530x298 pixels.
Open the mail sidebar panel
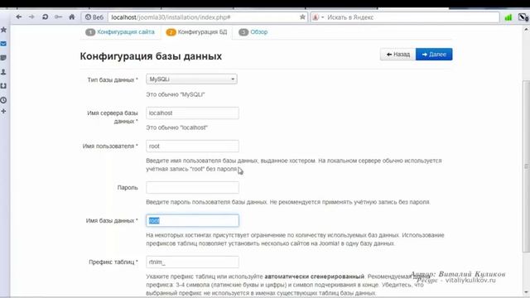tap(3, 44)
